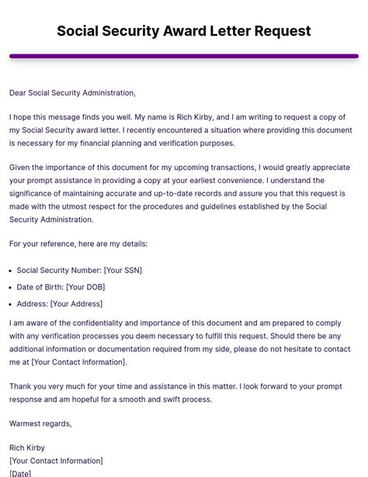The image size is (368, 477).
Task: Click the paragraph starting with Given the importance
Action: pyautogui.click(x=179, y=193)
